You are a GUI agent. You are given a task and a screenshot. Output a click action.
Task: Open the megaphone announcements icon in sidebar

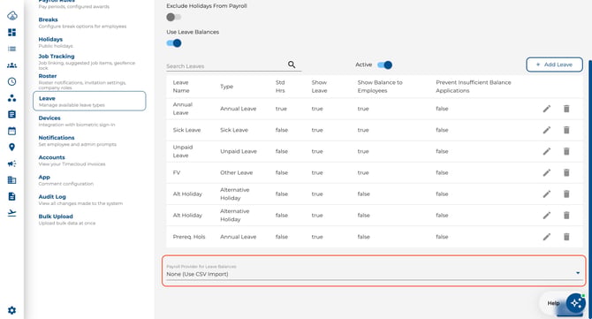pyautogui.click(x=11, y=163)
